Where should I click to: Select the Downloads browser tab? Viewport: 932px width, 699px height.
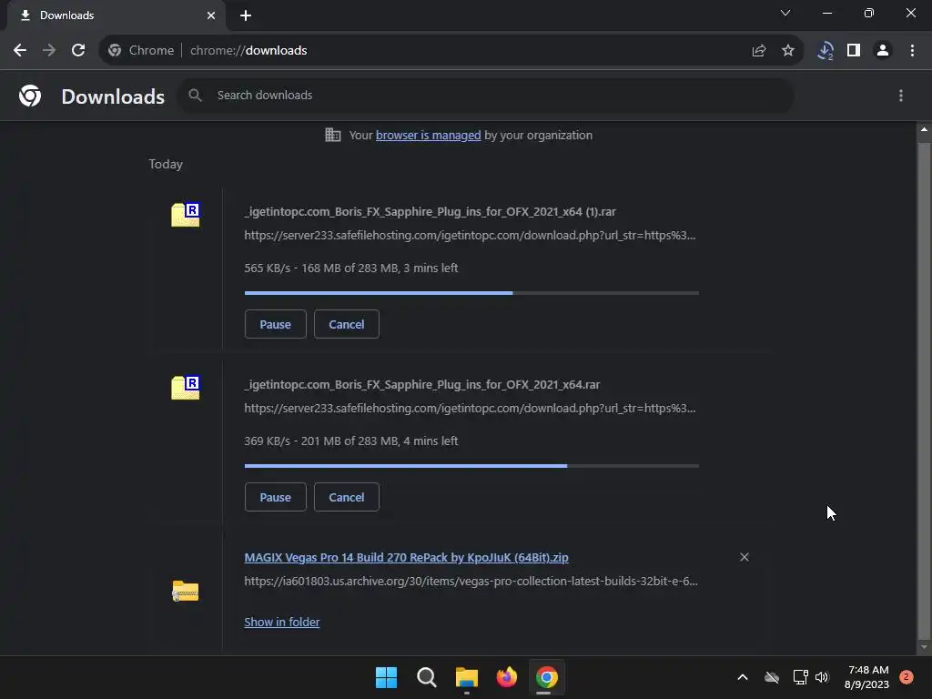[116, 15]
